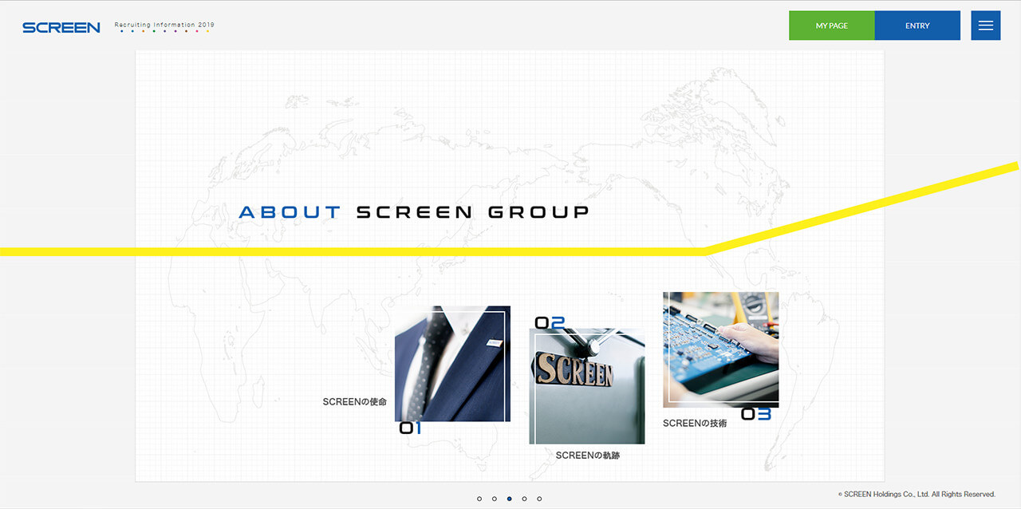Viewport: 1021px width, 509px height.
Task: Follow the SCREENの使命 link
Action: point(354,402)
